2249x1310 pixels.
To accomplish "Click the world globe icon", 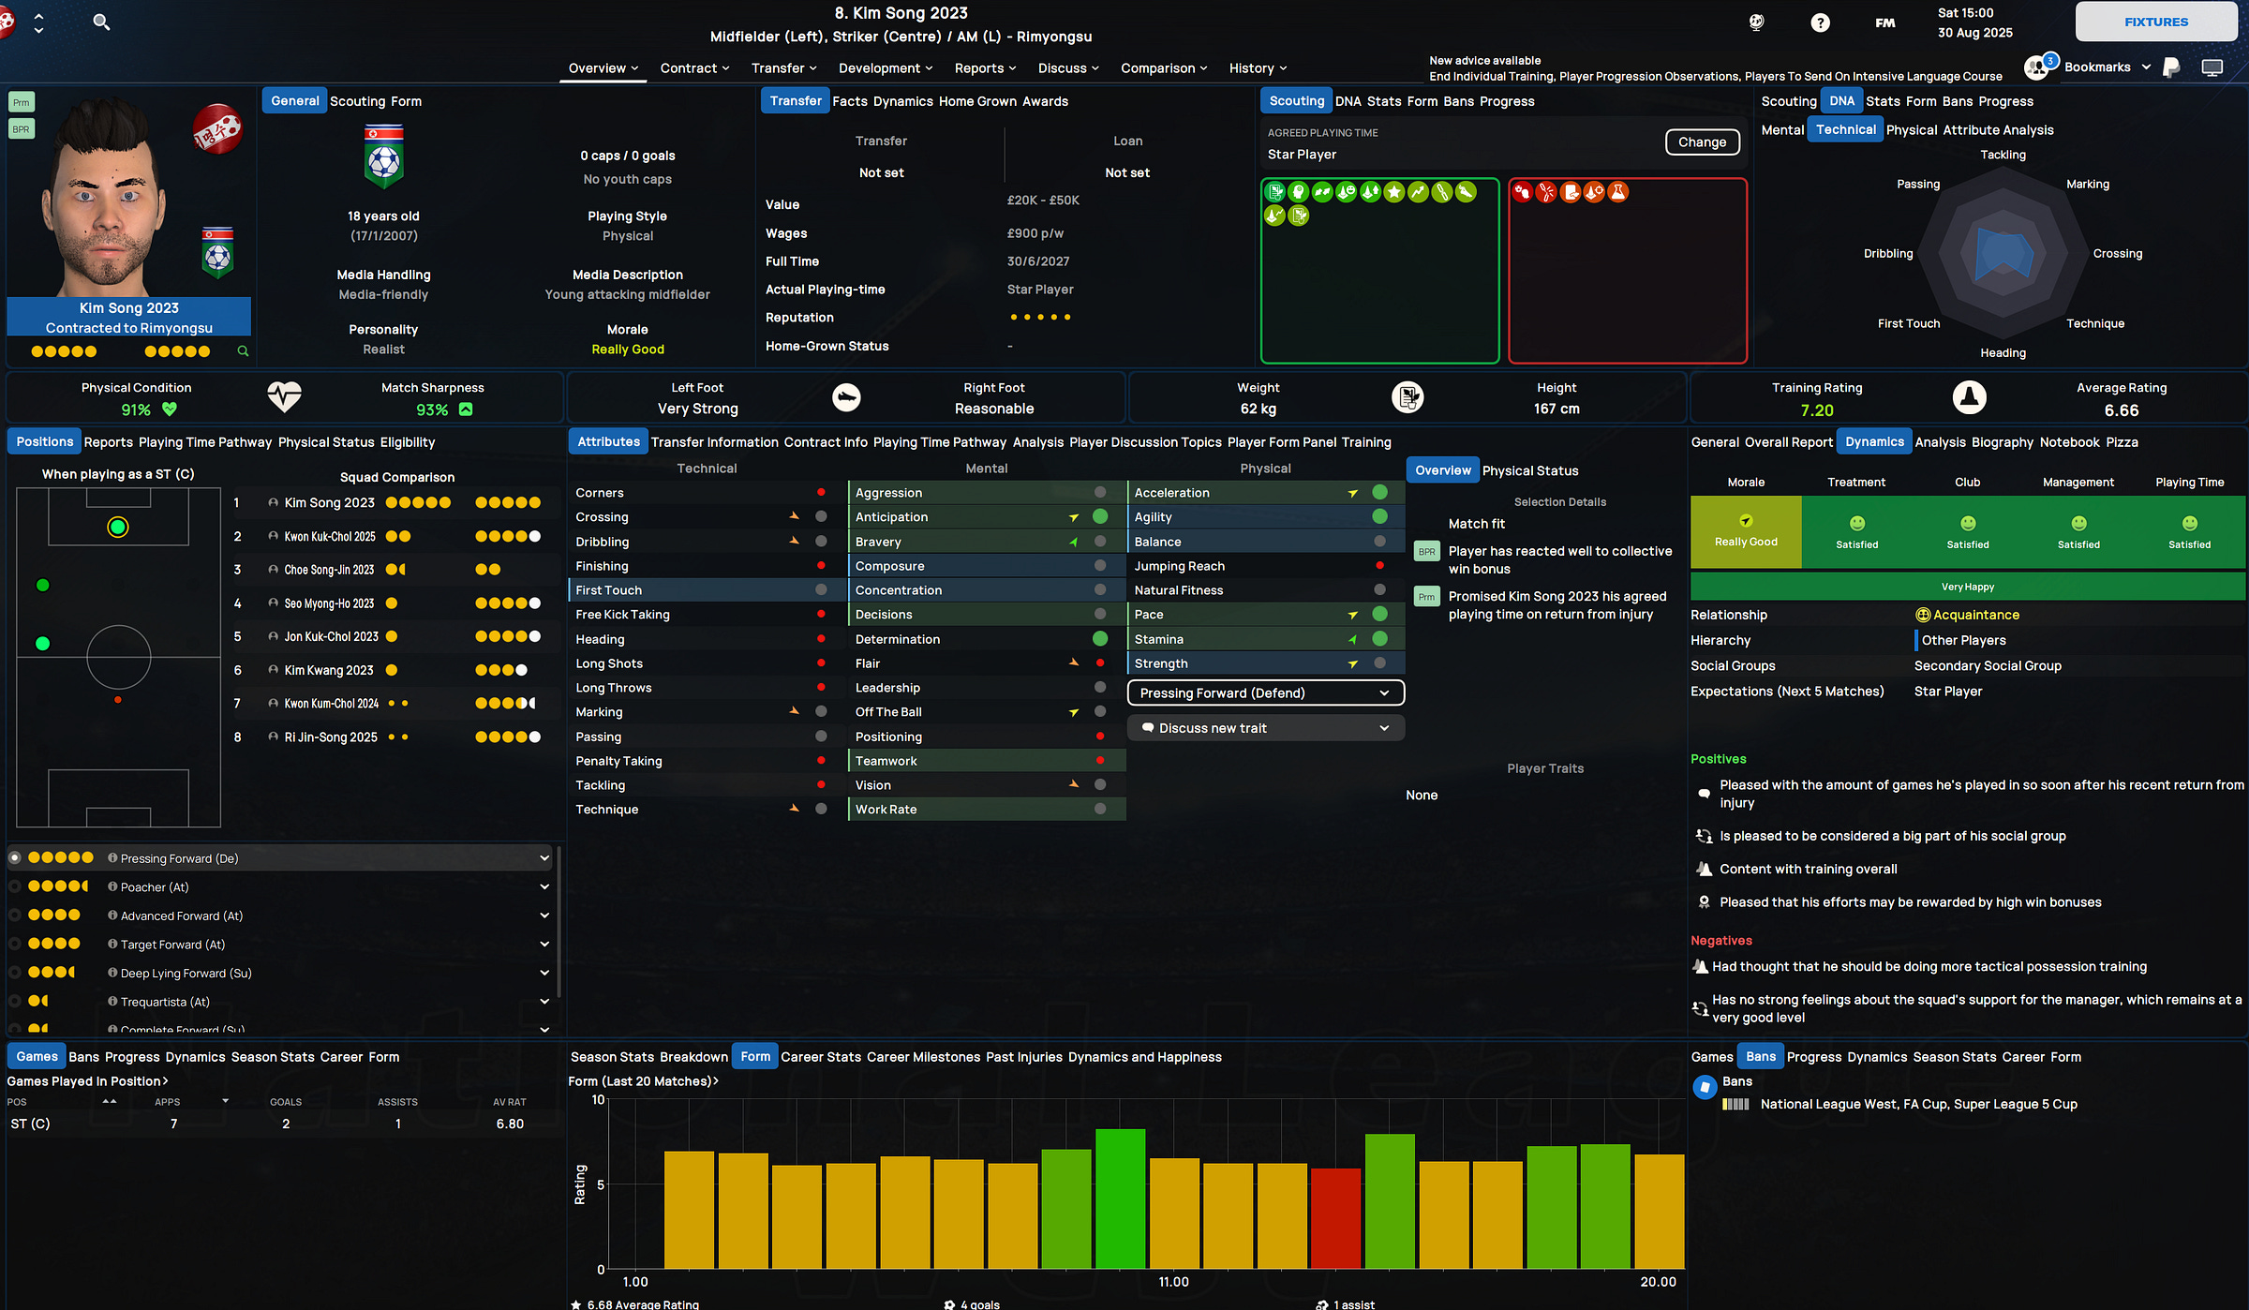I will tap(1756, 22).
